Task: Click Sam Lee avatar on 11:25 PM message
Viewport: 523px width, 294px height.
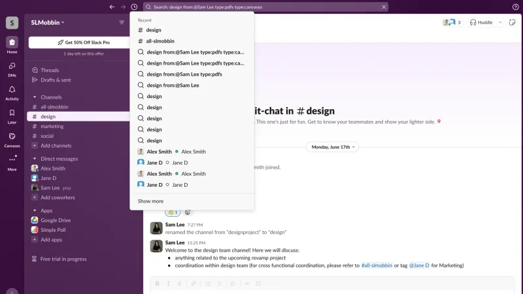Action: pos(156,246)
